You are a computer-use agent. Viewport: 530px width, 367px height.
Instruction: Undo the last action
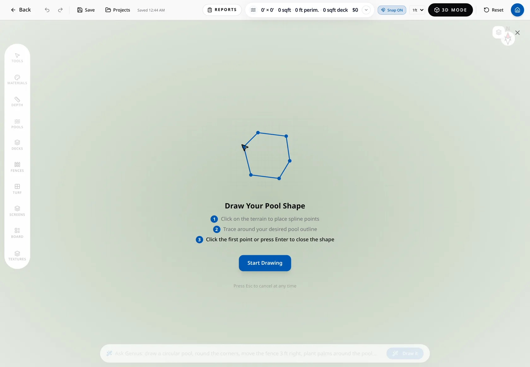tap(47, 10)
